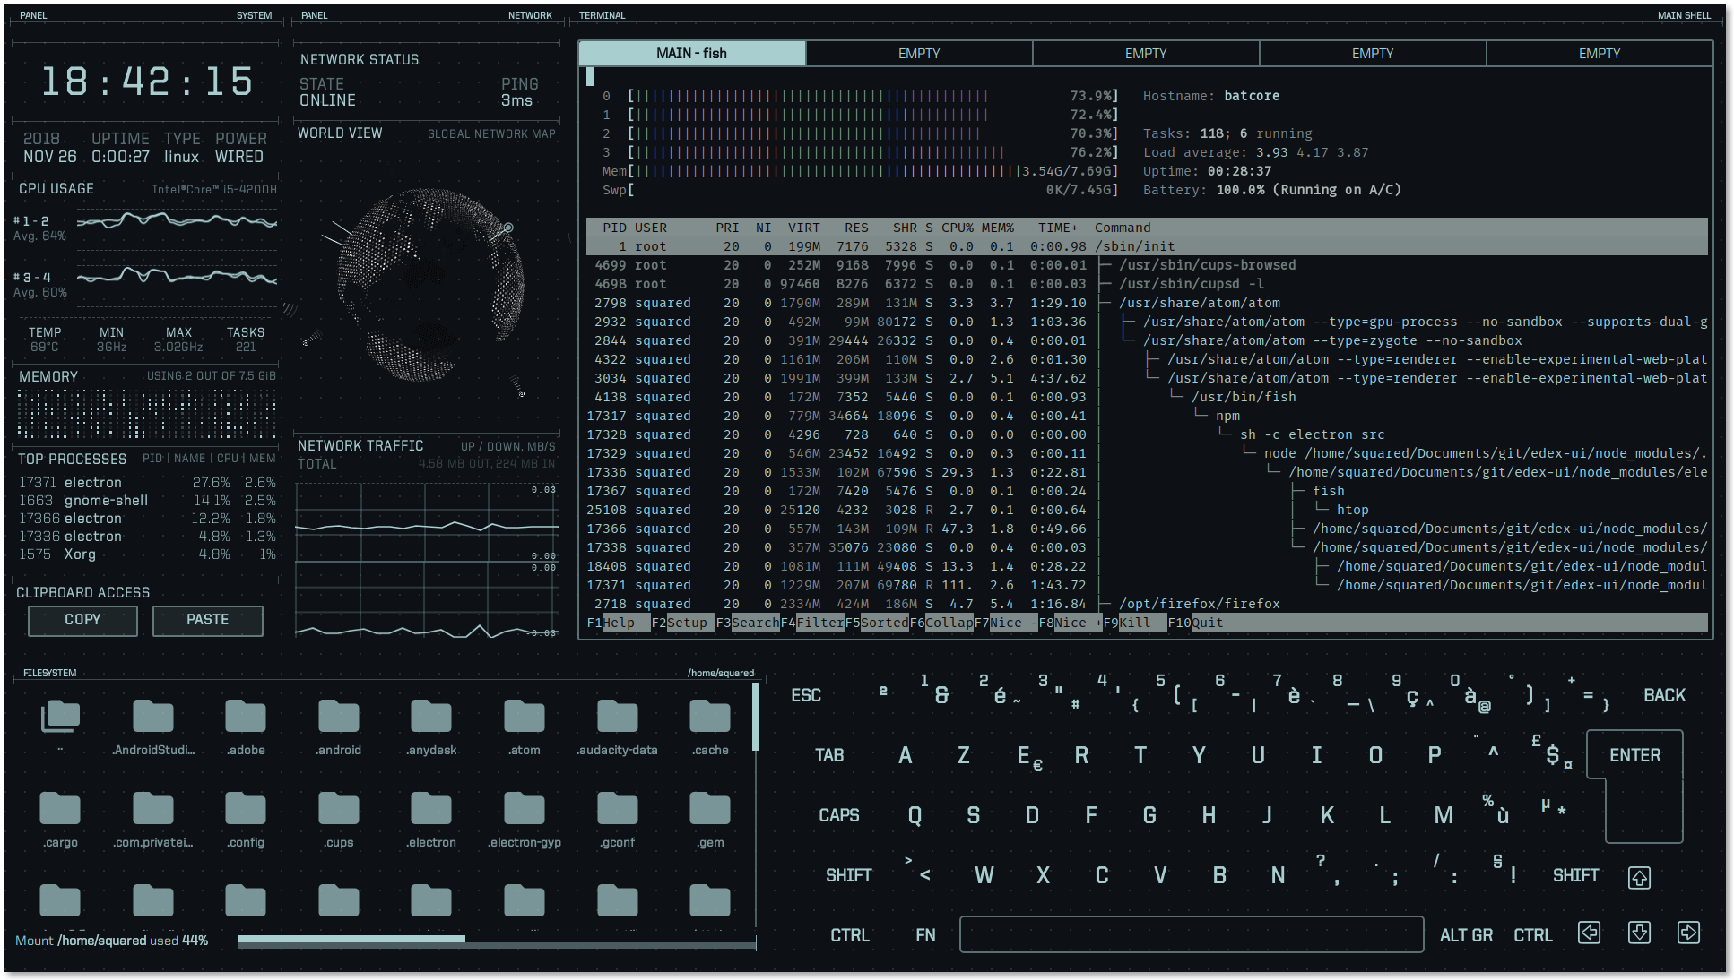The height and width of the screenshot is (980, 1734).
Task: Tap the Q key on virtual keyboard
Action: [x=915, y=815]
